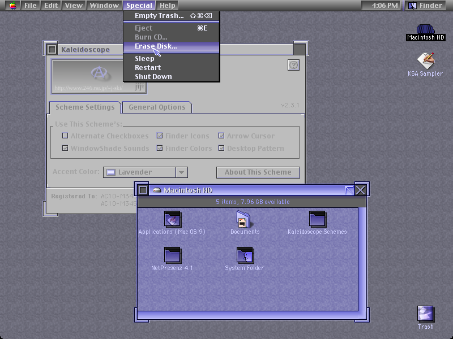Open the File menu
The width and height of the screenshot is (453, 339).
31,6
